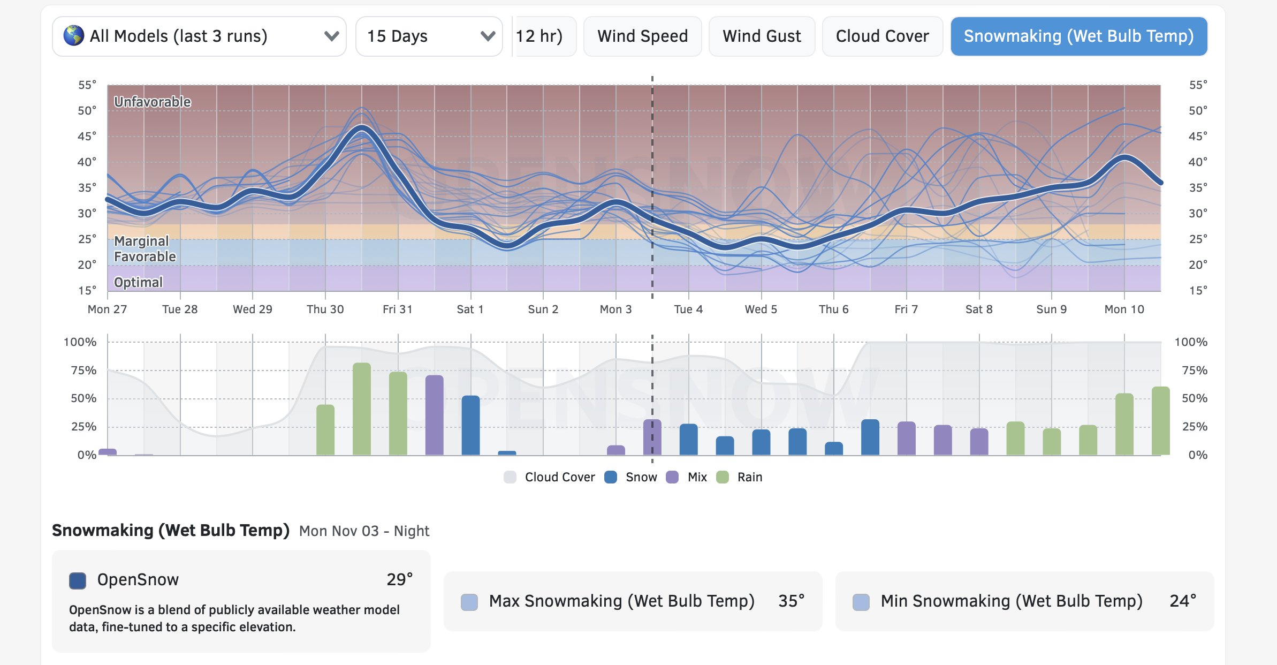The height and width of the screenshot is (665, 1277).
Task: Switch to the Wind Gust tab
Action: tap(761, 36)
